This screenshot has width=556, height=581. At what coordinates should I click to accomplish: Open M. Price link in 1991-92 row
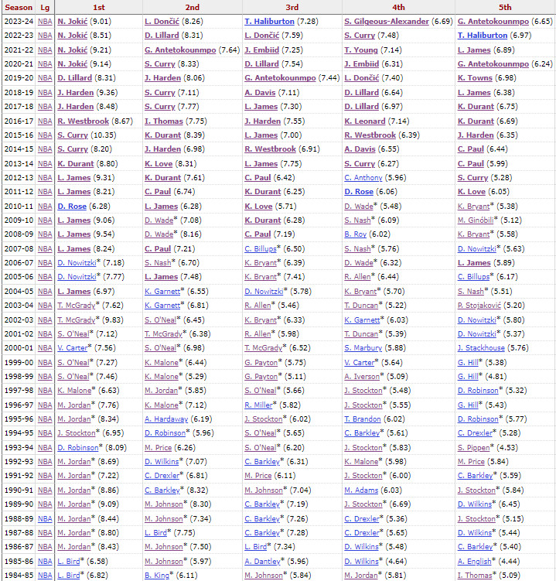tap(258, 476)
